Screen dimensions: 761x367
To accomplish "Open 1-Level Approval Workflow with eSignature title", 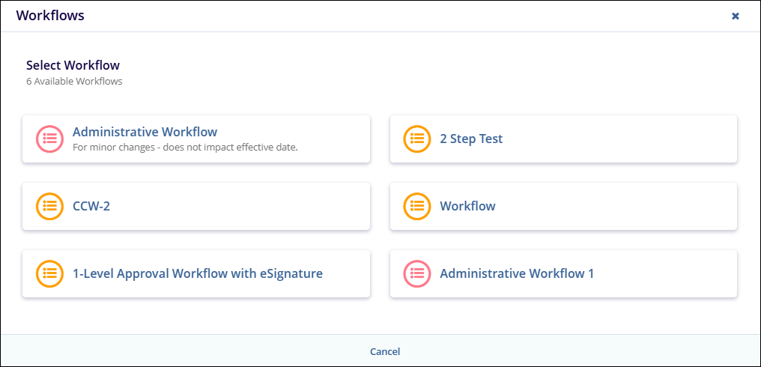I will click(x=198, y=273).
